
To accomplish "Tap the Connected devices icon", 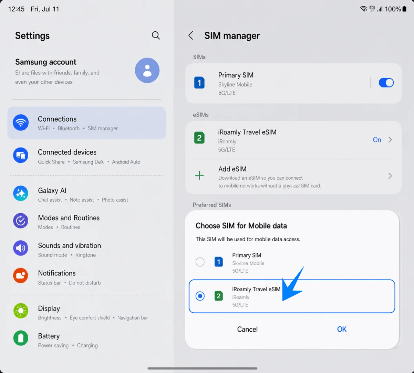I will pos(21,155).
